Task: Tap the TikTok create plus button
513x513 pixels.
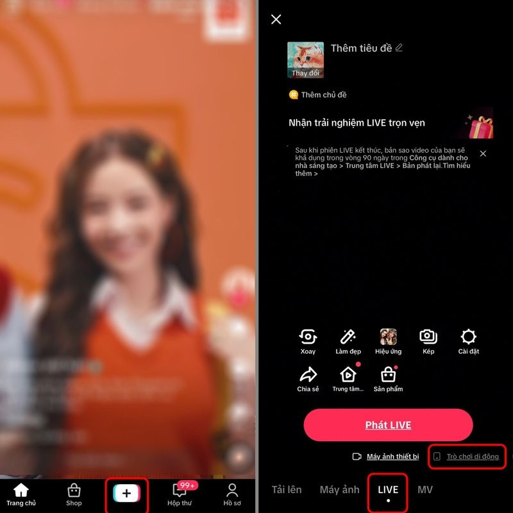Action: pyautogui.click(x=128, y=494)
